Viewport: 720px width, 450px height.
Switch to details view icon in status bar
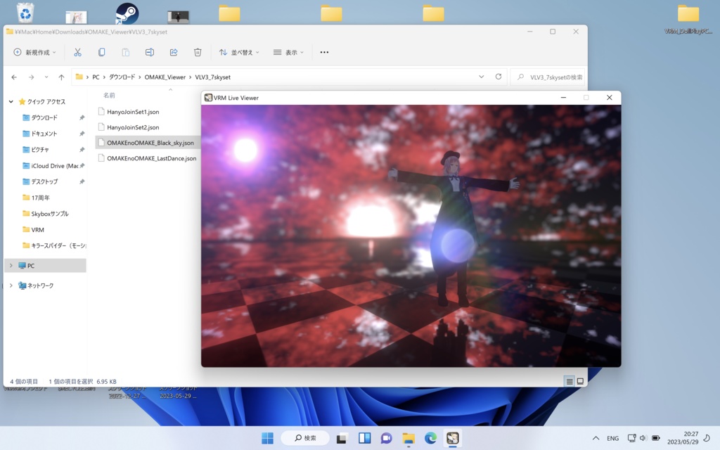click(570, 381)
